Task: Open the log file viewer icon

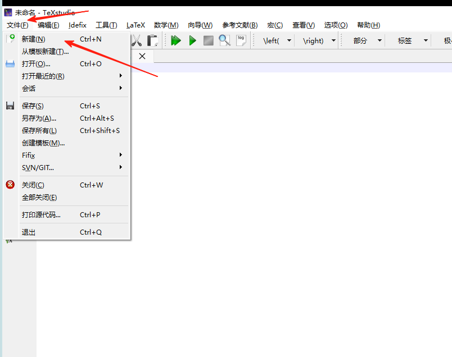Action: [241, 40]
